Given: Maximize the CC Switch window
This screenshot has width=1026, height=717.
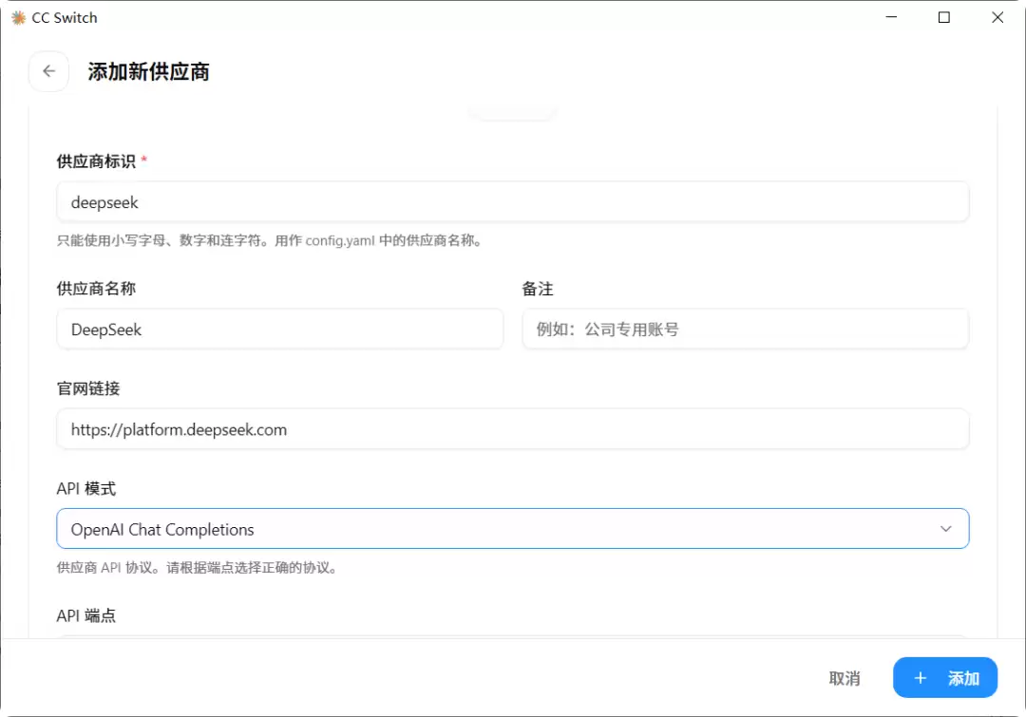Looking at the screenshot, I should click(943, 18).
